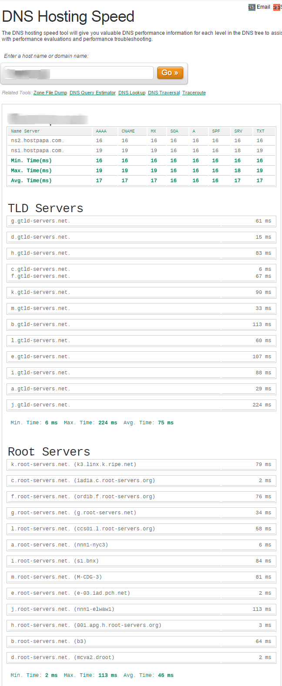282x686 pixels.
Task: Click the TXT column header
Action: click(260, 131)
